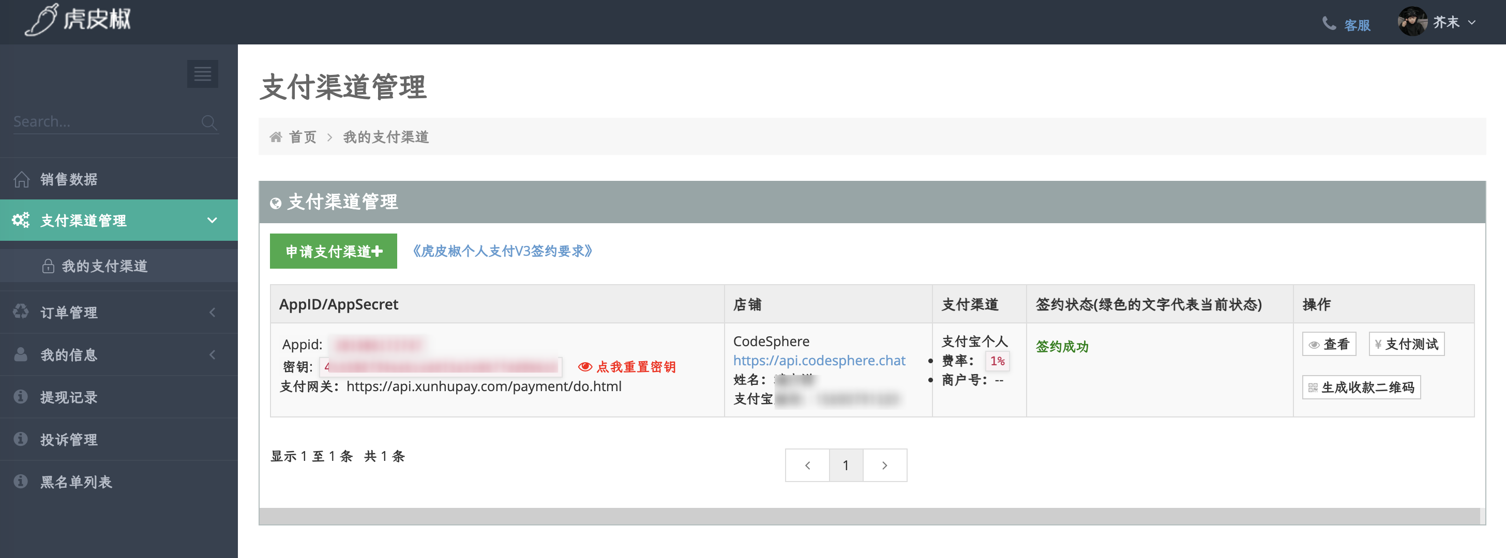Open 销售数据 in sidebar
Image resolution: width=1506 pixels, height=558 pixels.
click(x=68, y=179)
